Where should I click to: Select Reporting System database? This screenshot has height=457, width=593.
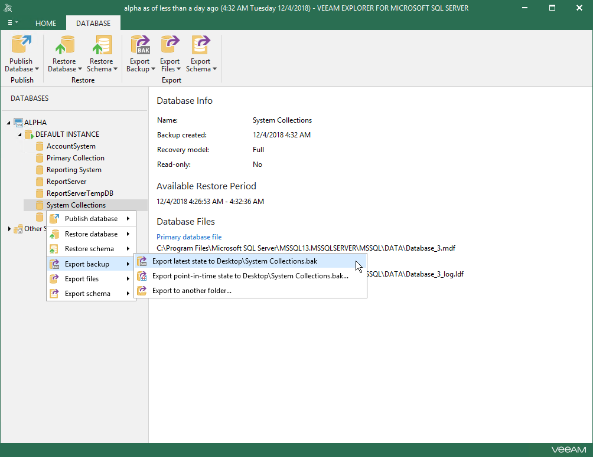[74, 170]
